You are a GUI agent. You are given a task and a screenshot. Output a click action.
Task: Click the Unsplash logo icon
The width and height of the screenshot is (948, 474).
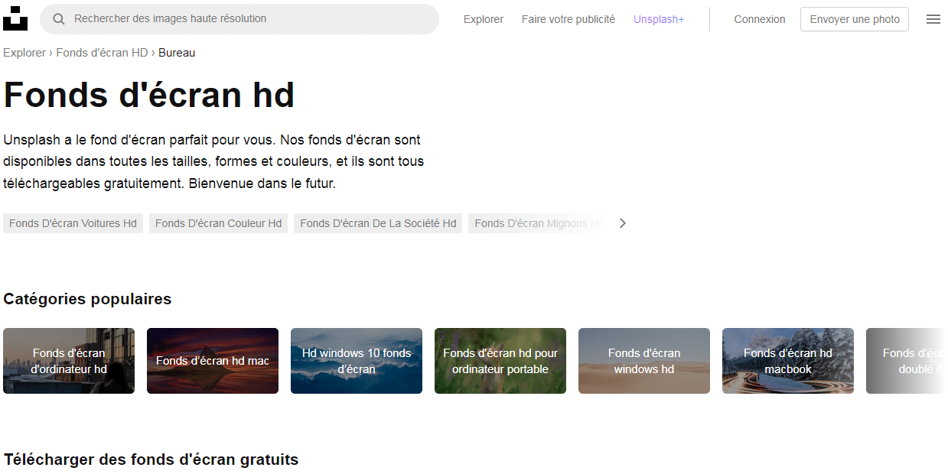pyautogui.click(x=15, y=18)
